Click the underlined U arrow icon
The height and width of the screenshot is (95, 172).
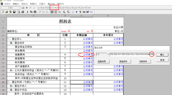click(x=47, y=12)
